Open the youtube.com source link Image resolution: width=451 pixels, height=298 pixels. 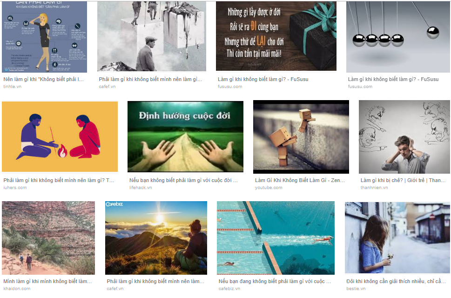tap(269, 188)
